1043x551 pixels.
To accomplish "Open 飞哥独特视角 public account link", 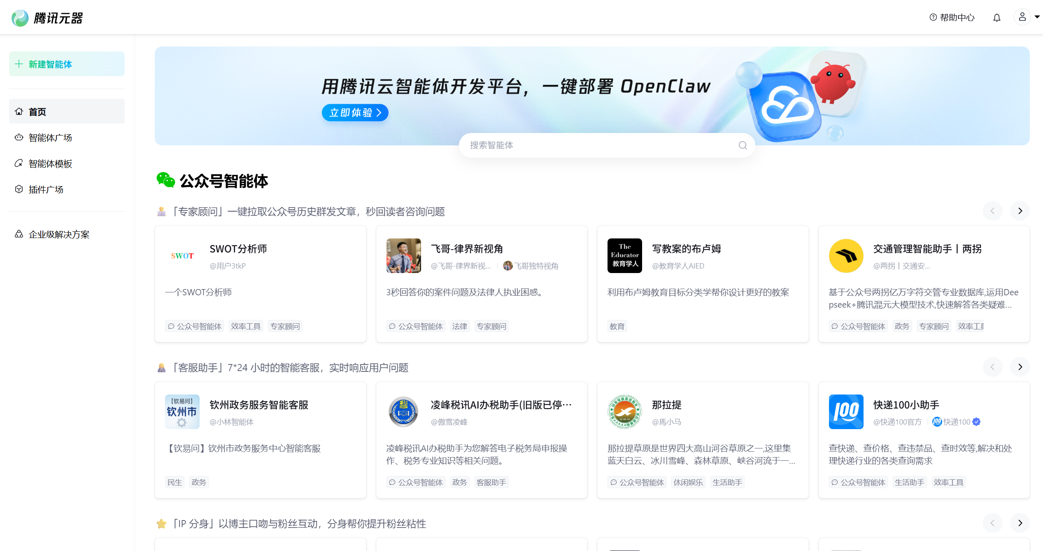I will coord(531,266).
